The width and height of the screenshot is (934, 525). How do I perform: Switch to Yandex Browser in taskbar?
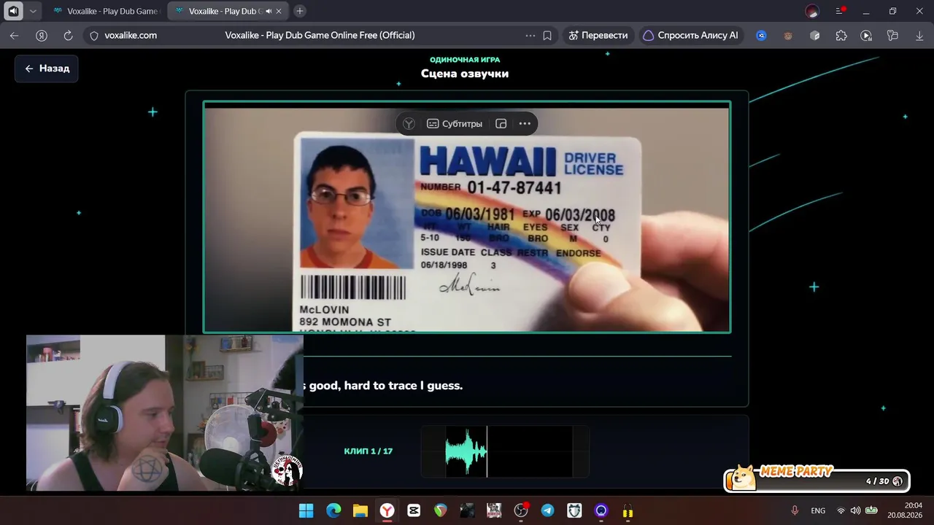[x=387, y=510]
